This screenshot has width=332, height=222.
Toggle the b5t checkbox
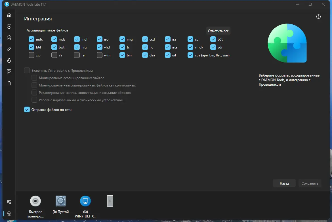click(213, 39)
